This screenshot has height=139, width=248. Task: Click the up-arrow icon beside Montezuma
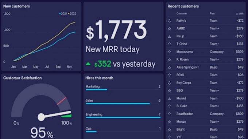pos(169,52)
